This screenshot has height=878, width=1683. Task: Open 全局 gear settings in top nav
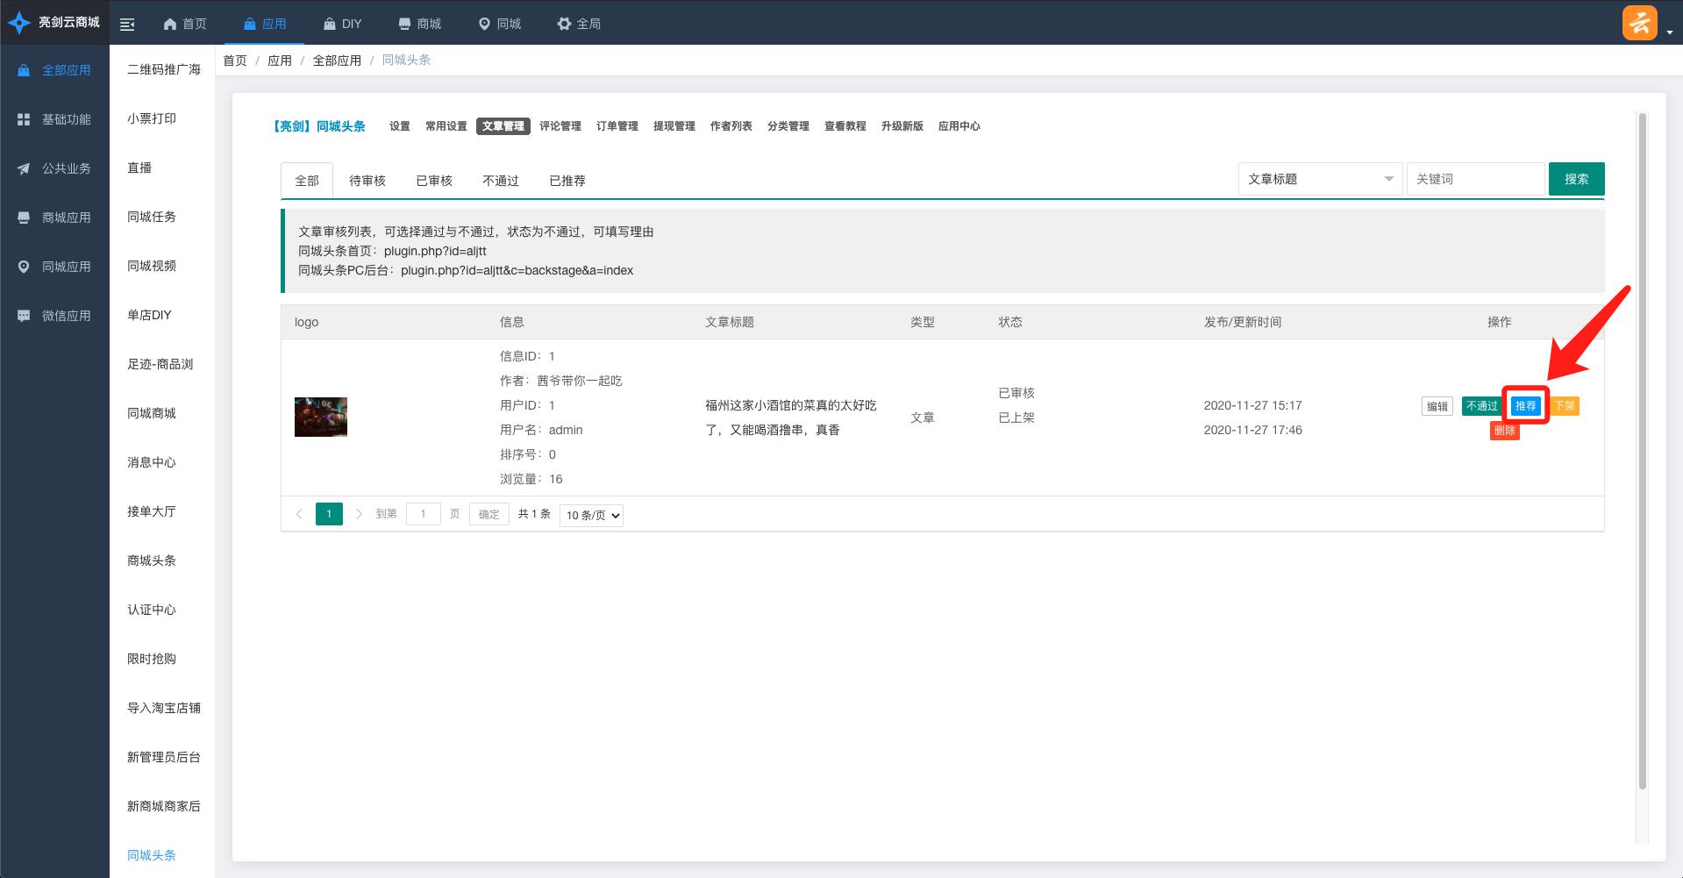coord(564,25)
